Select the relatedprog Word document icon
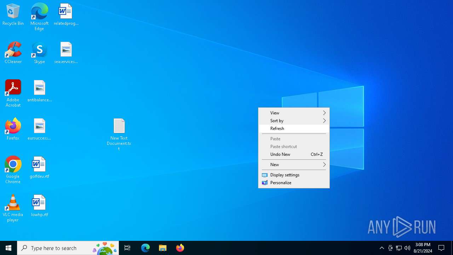 (x=66, y=15)
